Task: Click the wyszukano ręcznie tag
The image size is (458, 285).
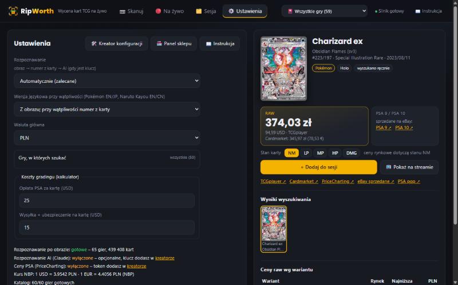Action: (x=373, y=68)
